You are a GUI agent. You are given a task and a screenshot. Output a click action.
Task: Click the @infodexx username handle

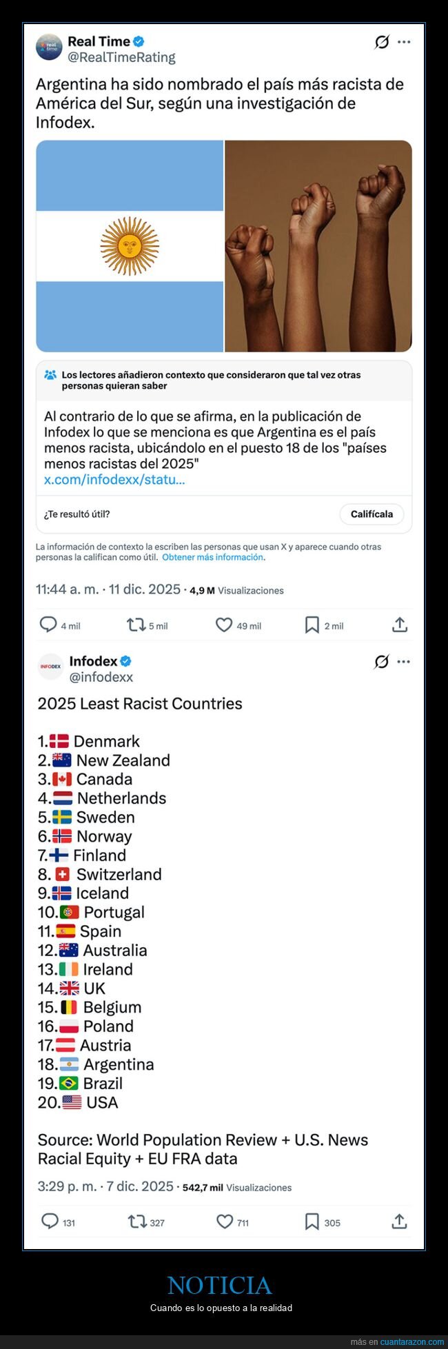101,677
